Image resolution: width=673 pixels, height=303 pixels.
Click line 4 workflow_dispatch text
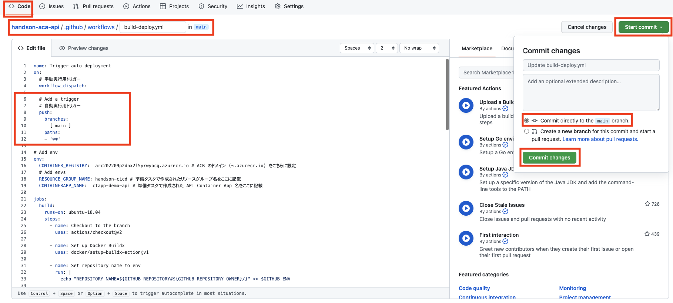(63, 86)
